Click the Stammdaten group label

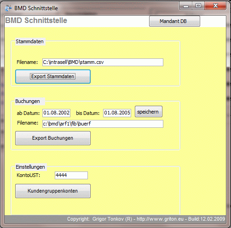(29, 41)
